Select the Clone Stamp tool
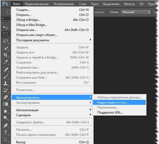This screenshot has width=159, height=144. pos(6,83)
